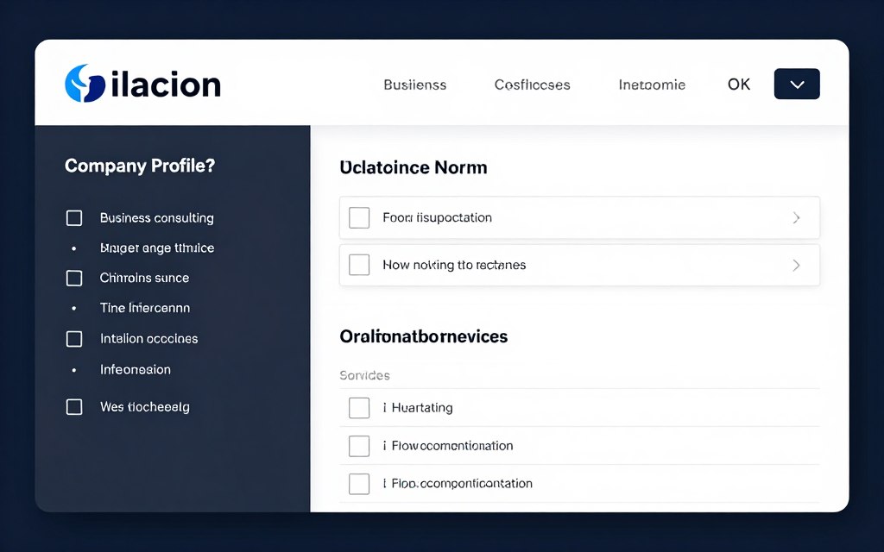
Task: Click the Sorvides section label
Action: (x=364, y=375)
